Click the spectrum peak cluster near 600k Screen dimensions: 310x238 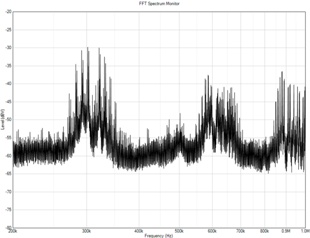click(x=208, y=77)
